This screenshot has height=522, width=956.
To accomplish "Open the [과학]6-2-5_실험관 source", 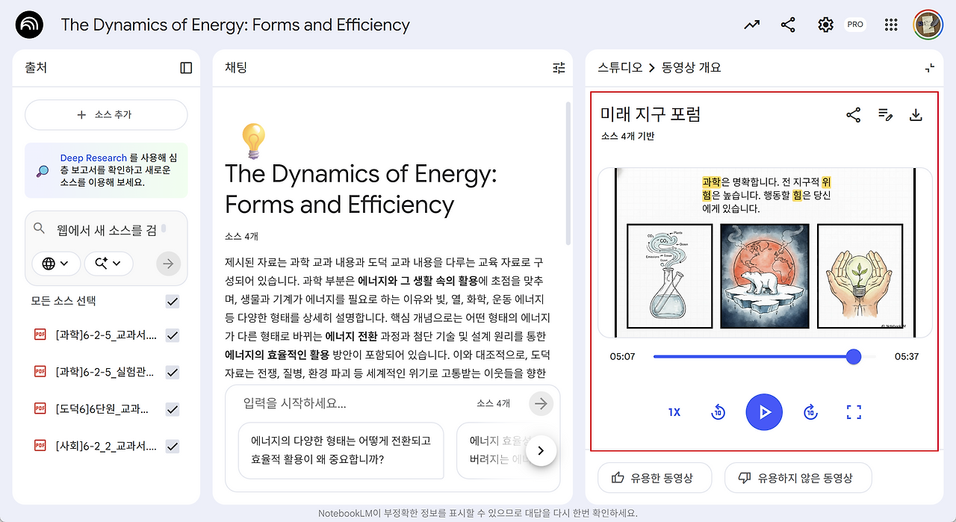I will click(106, 372).
